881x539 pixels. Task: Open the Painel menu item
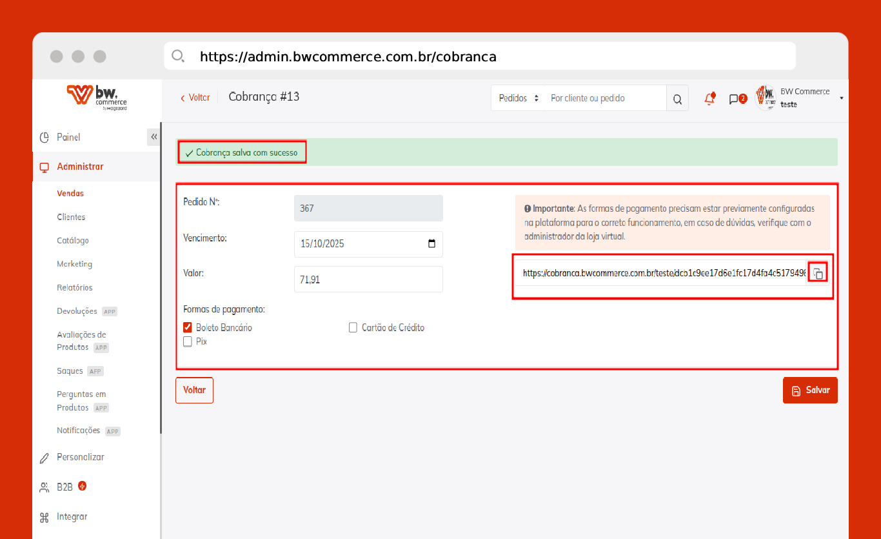68,137
